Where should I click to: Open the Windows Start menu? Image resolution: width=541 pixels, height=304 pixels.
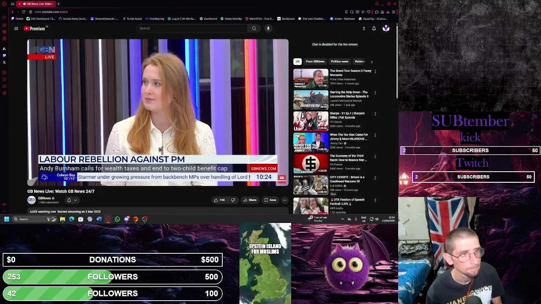point(6,219)
